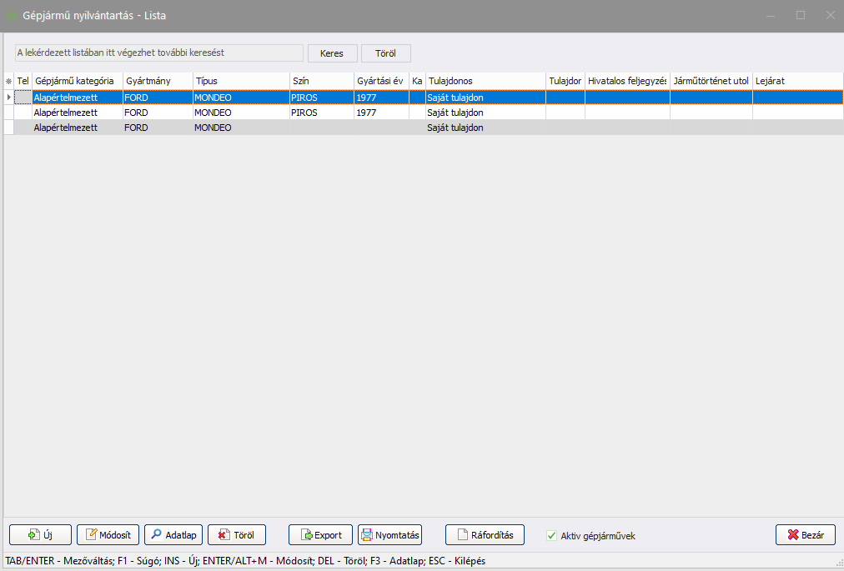Image resolution: width=844 pixels, height=571 pixels.
Task: Click into the list search field
Action: [158, 53]
